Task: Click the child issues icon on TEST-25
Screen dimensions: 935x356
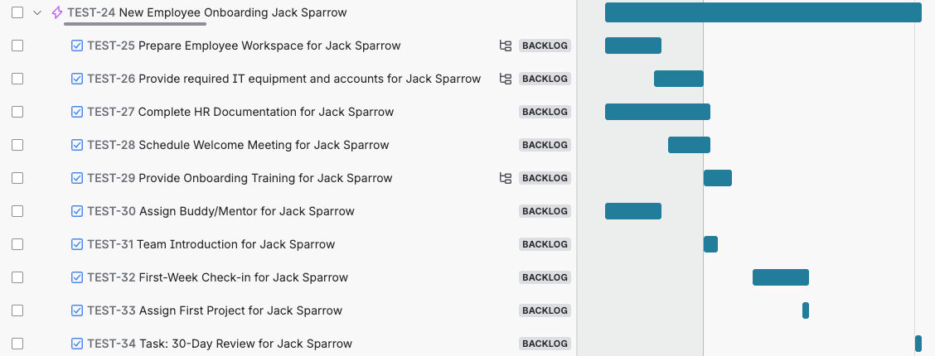Action: pos(505,46)
